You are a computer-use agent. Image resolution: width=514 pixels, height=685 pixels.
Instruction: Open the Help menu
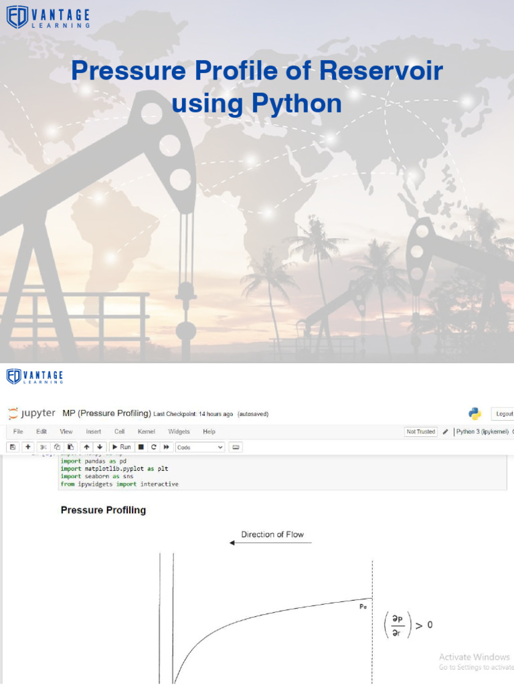(209, 431)
